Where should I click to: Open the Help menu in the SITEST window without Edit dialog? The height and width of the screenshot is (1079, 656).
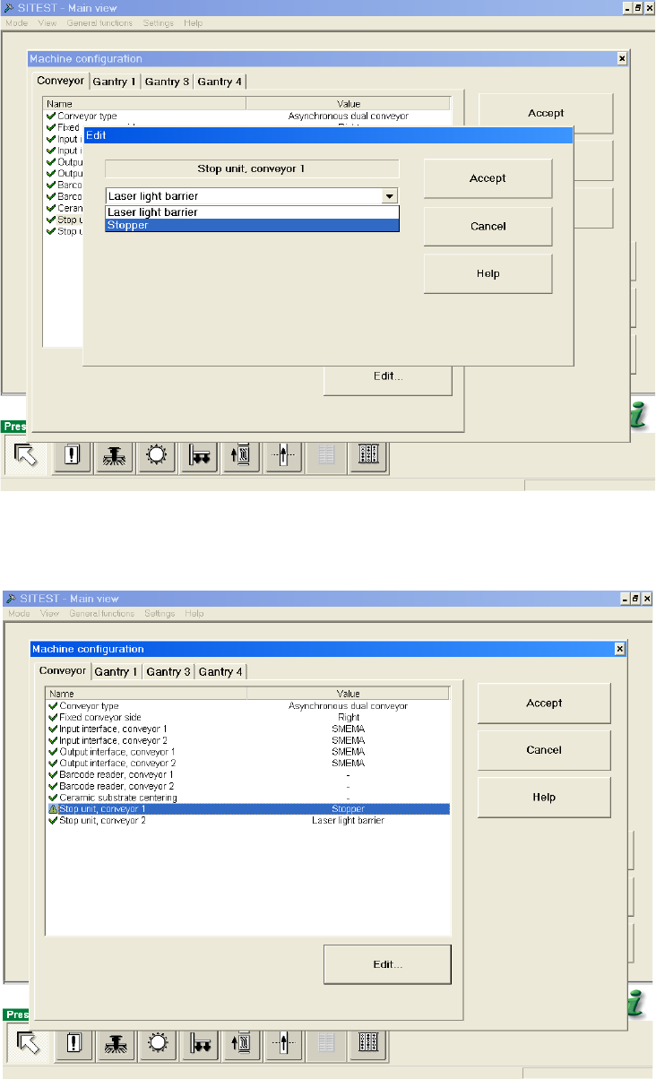click(x=194, y=613)
